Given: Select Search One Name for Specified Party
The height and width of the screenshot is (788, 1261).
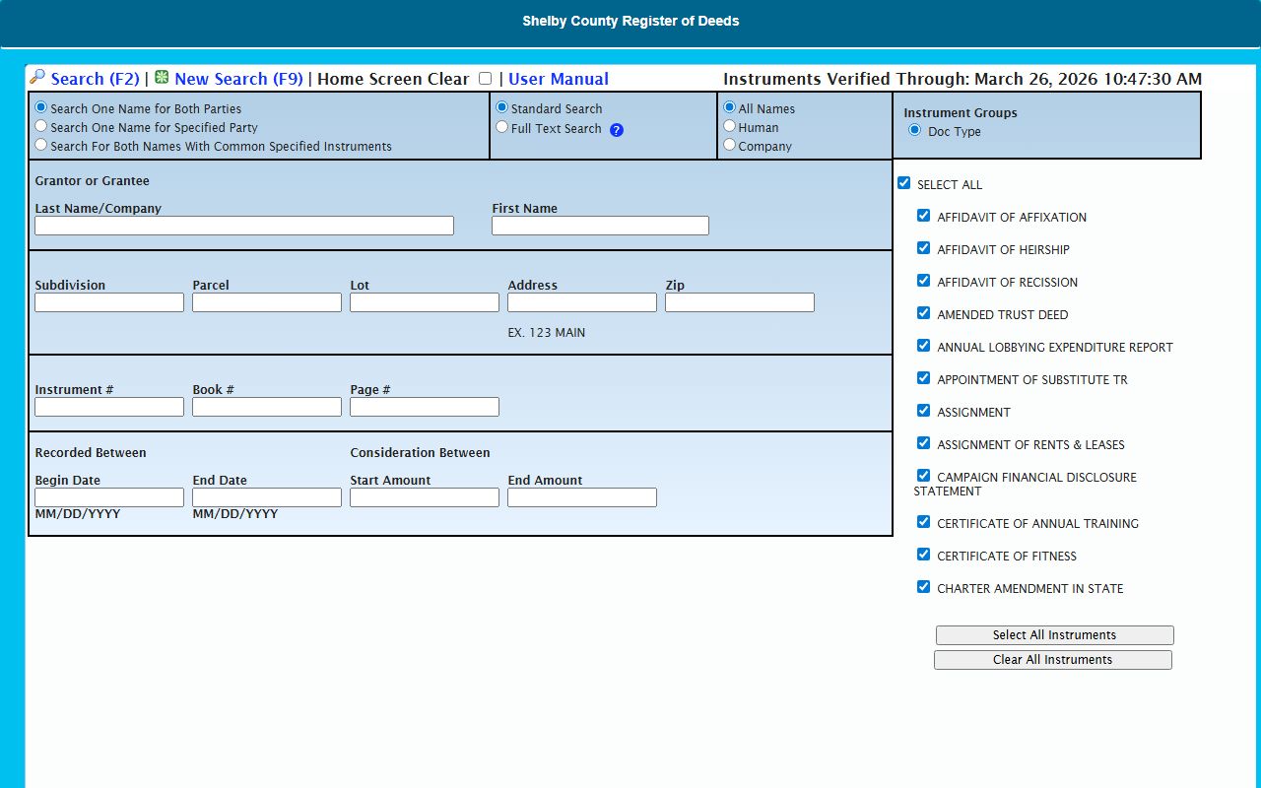Looking at the screenshot, I should coord(41,126).
